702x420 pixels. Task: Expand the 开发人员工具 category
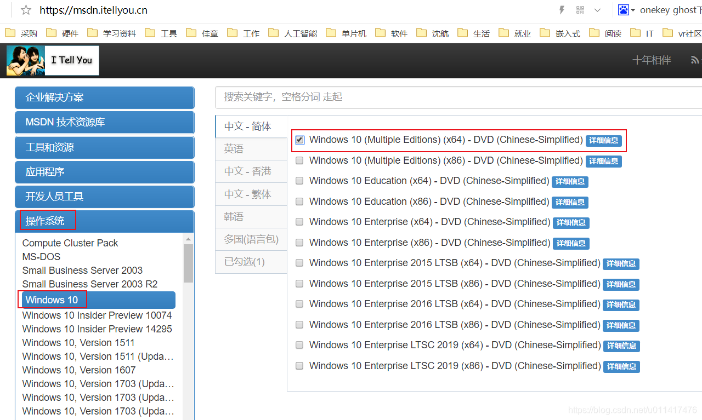tap(105, 197)
